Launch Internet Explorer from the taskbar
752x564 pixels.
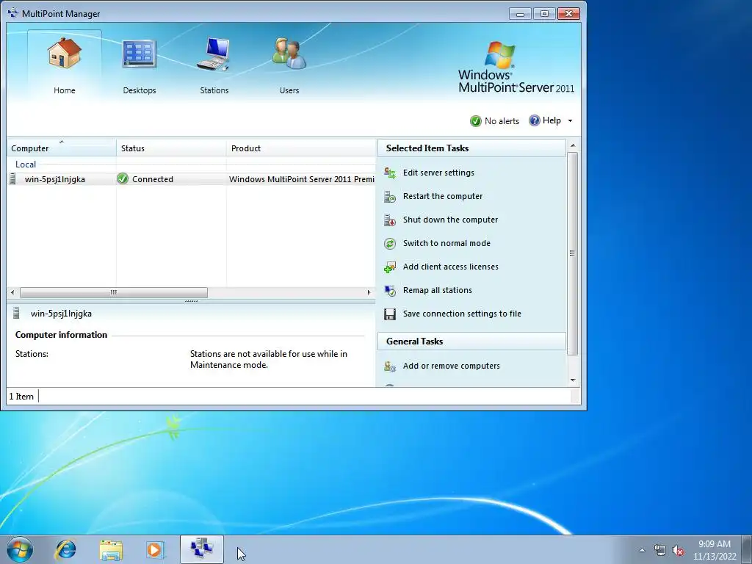pyautogui.click(x=65, y=549)
